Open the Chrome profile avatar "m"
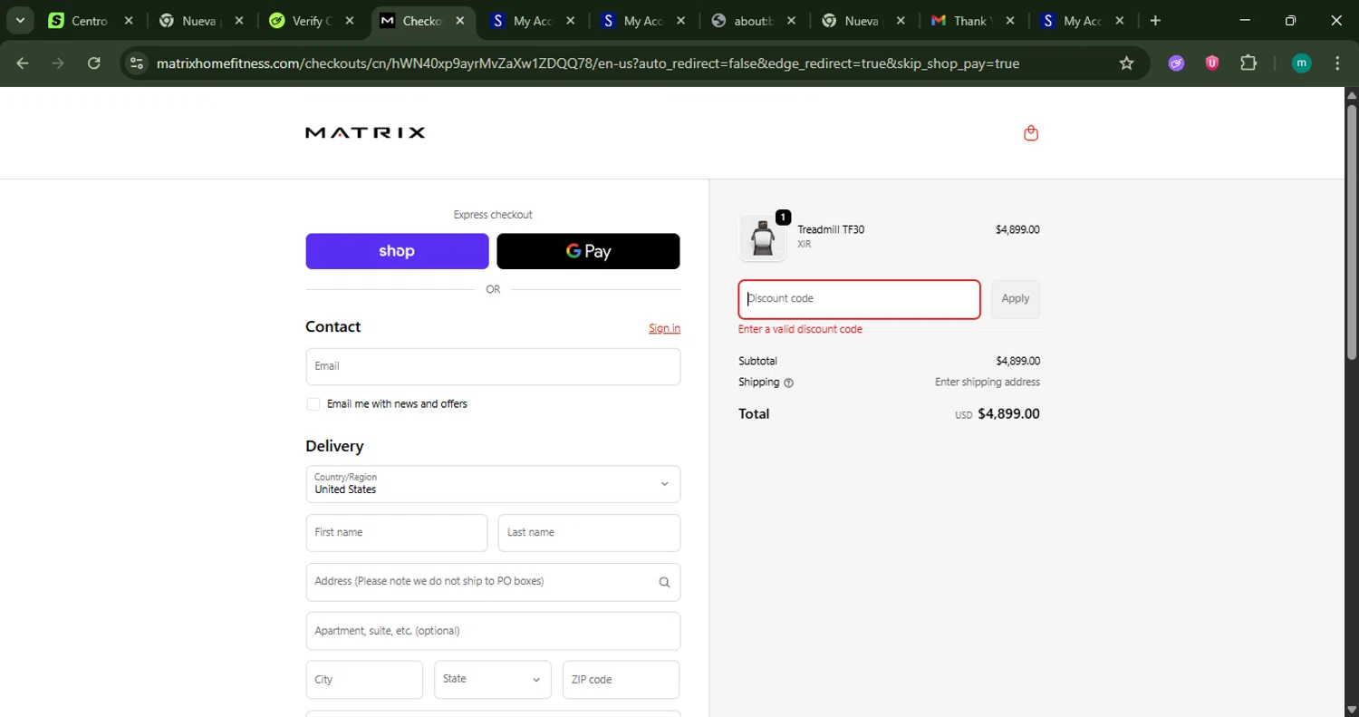This screenshot has height=717, width=1359. [1301, 63]
